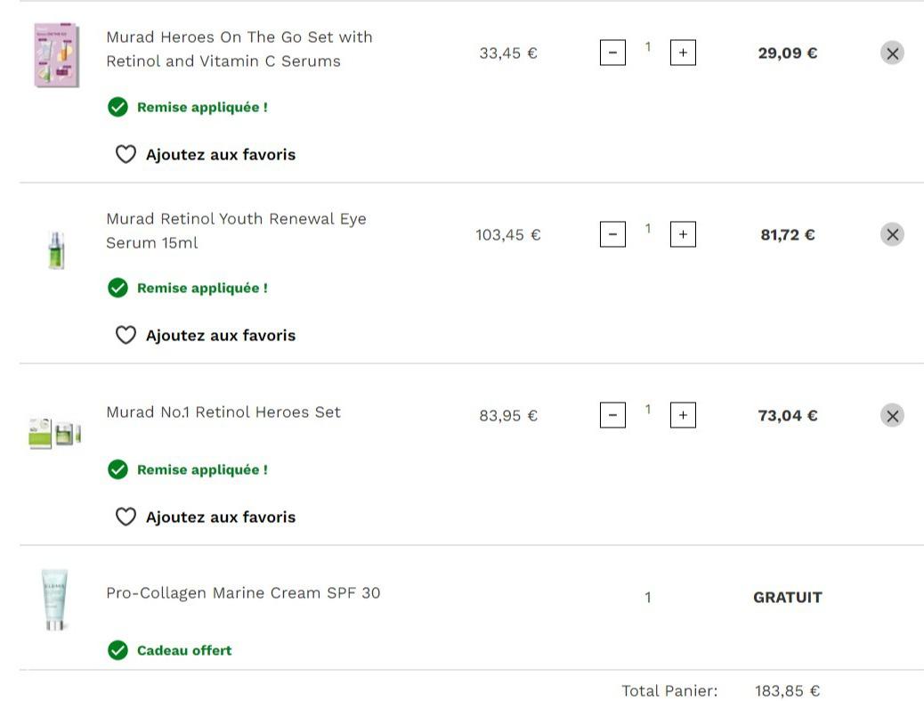The image size is (924, 701).
Task: Remove Murad Retinol Youth Renewal Eye Serum
Action: tap(892, 235)
